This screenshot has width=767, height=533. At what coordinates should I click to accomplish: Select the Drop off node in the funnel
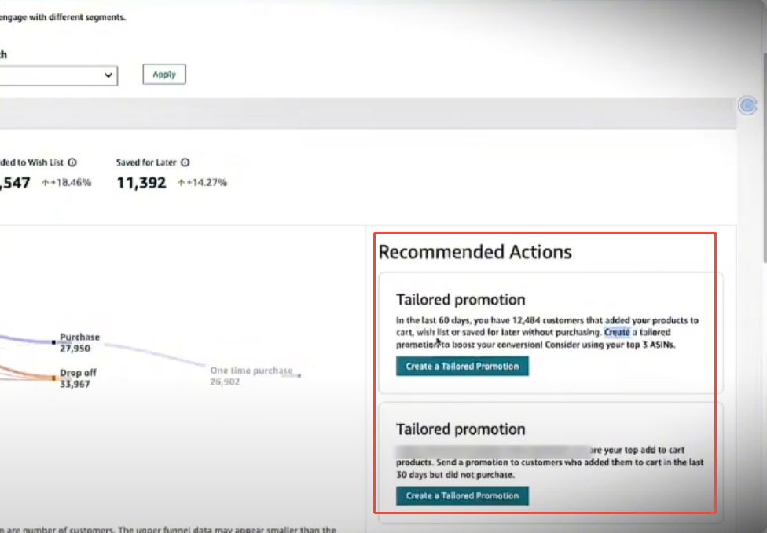pos(54,378)
